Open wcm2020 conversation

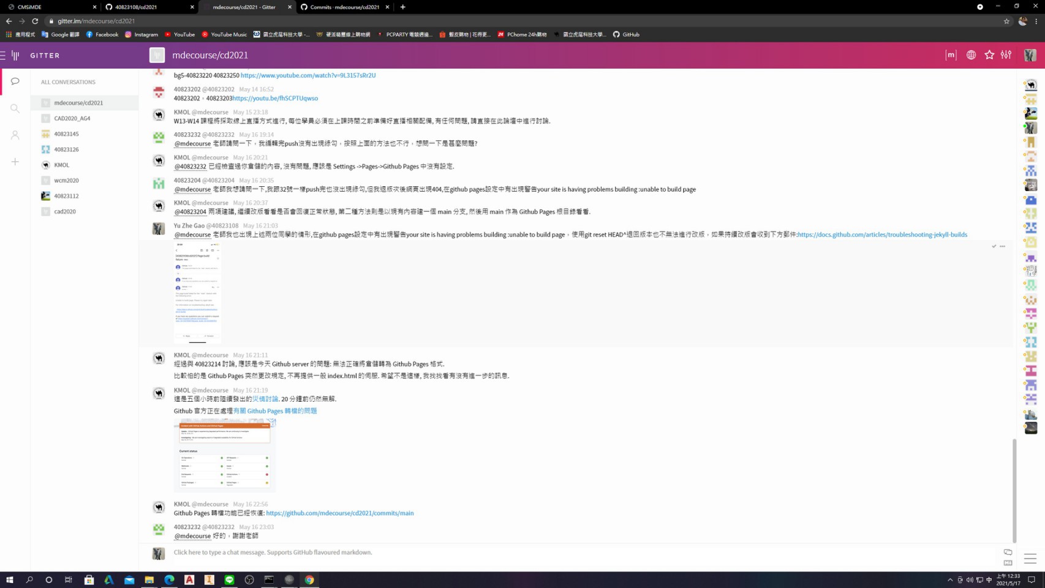[x=85, y=180]
